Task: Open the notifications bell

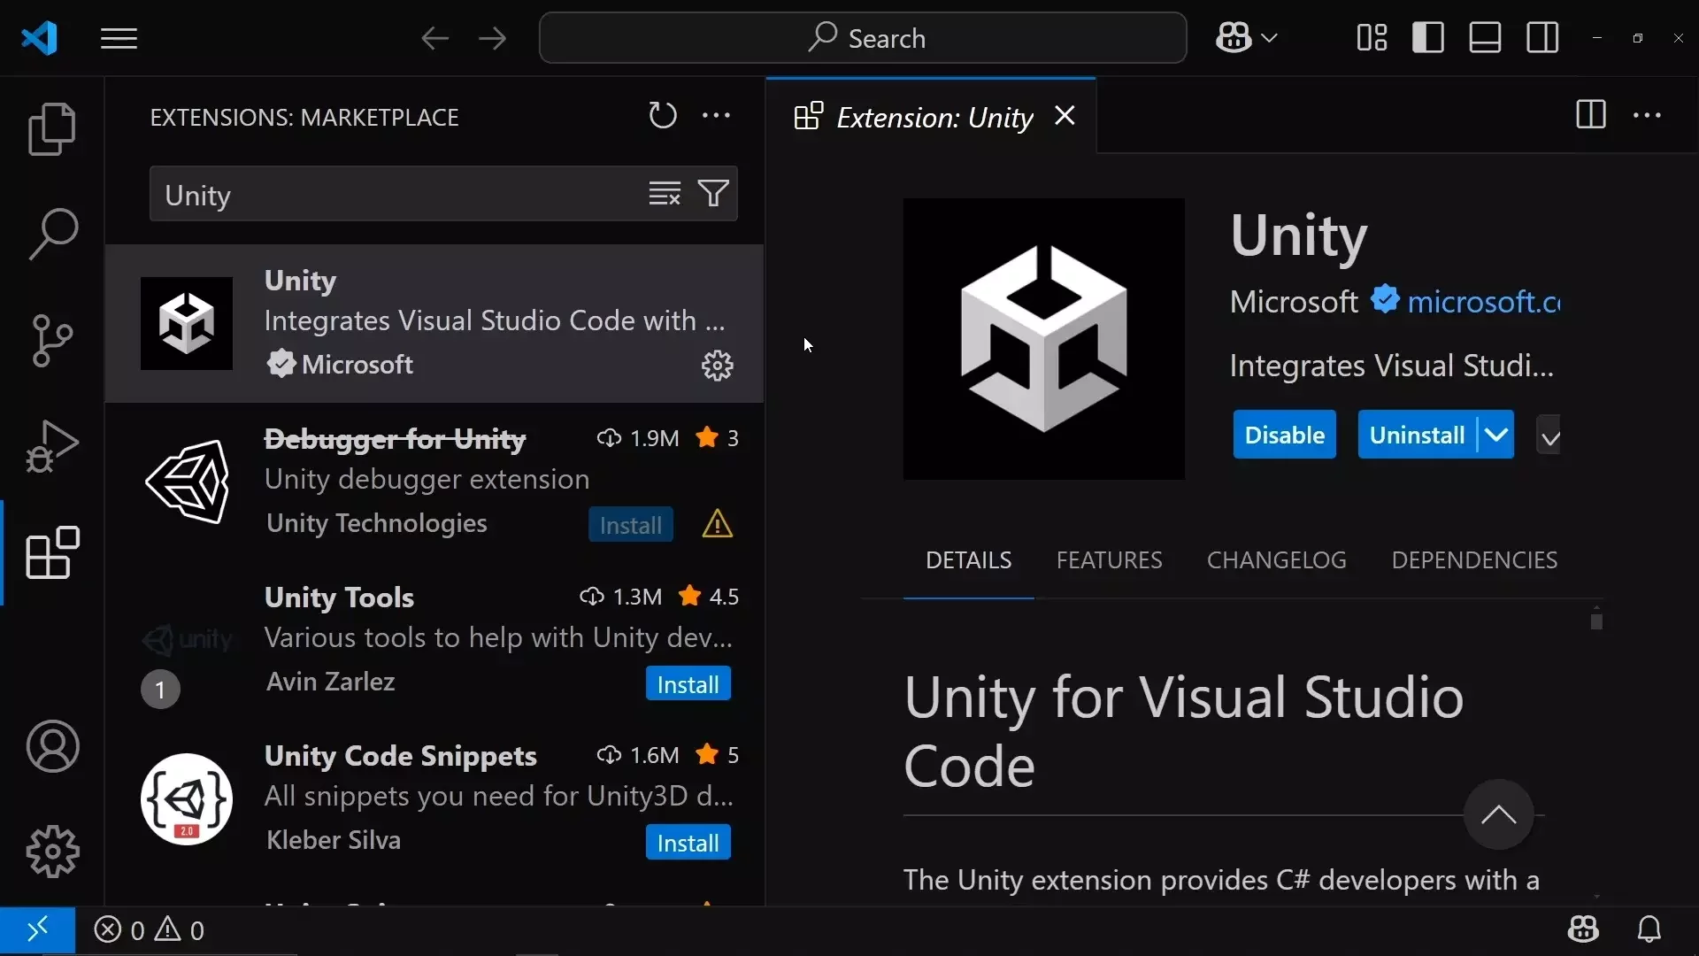Action: click(x=1649, y=929)
